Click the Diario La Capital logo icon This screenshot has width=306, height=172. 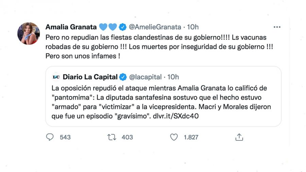[55, 77]
